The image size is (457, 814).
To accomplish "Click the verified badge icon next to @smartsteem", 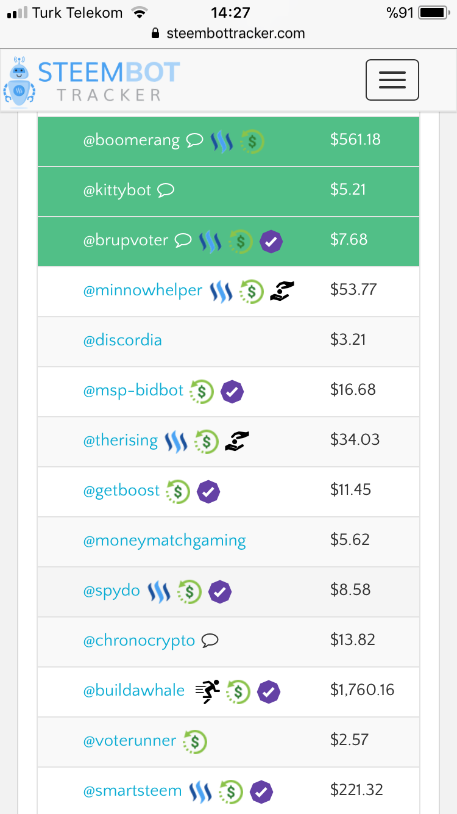I will 261,792.
